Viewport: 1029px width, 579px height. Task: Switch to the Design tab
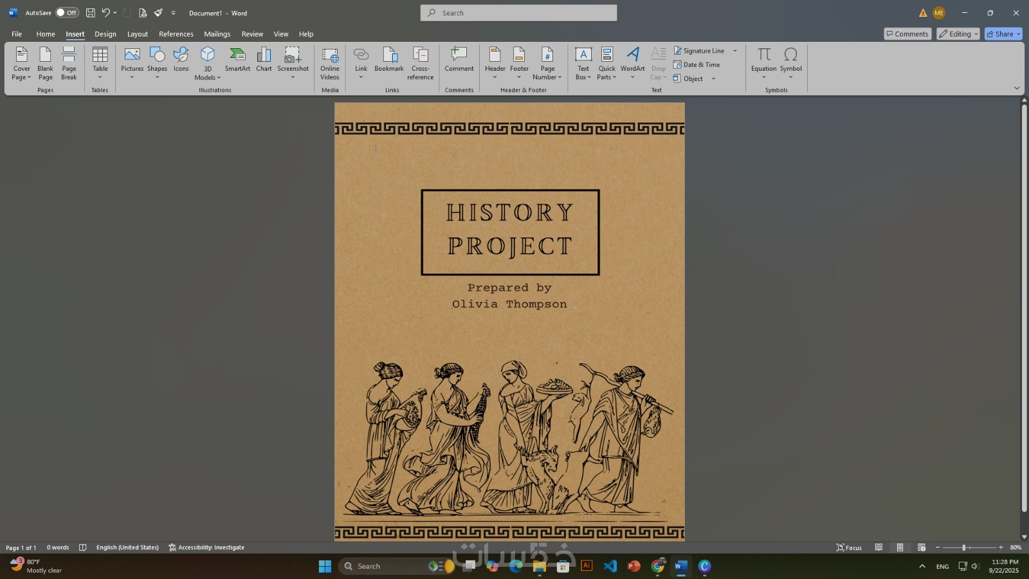[105, 34]
